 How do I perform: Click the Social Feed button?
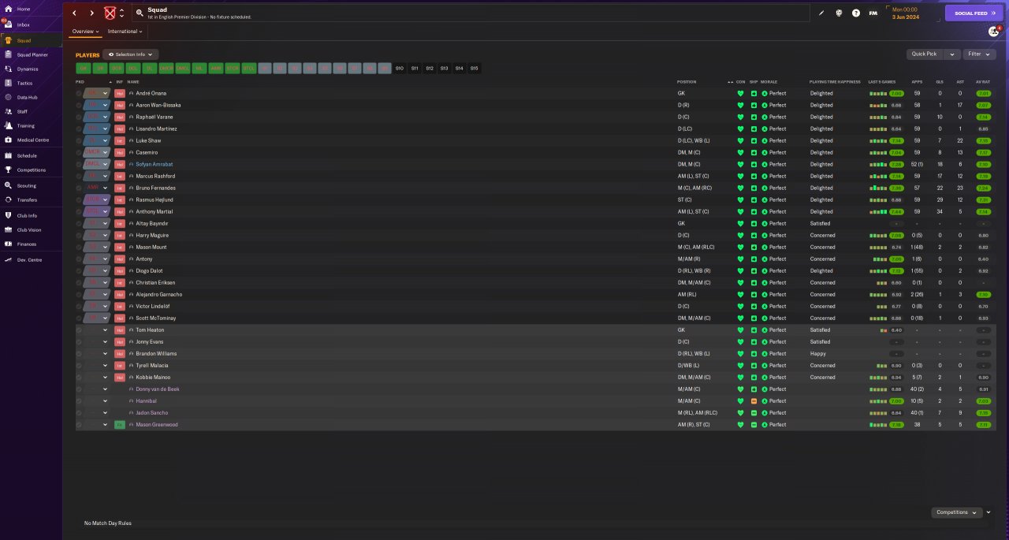[x=974, y=13]
